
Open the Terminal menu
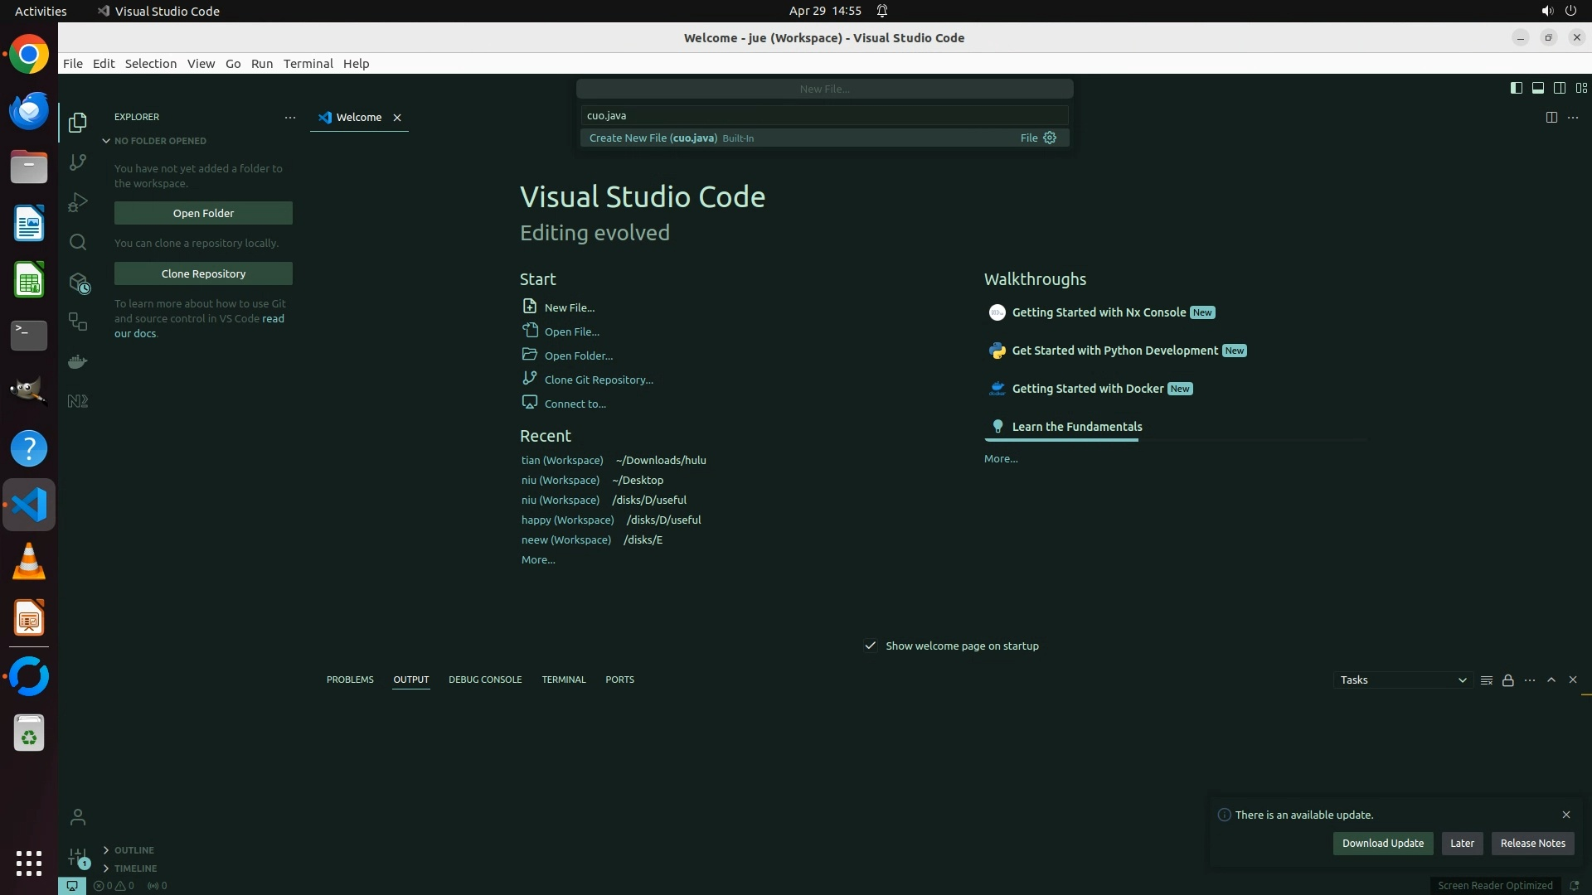(x=308, y=64)
